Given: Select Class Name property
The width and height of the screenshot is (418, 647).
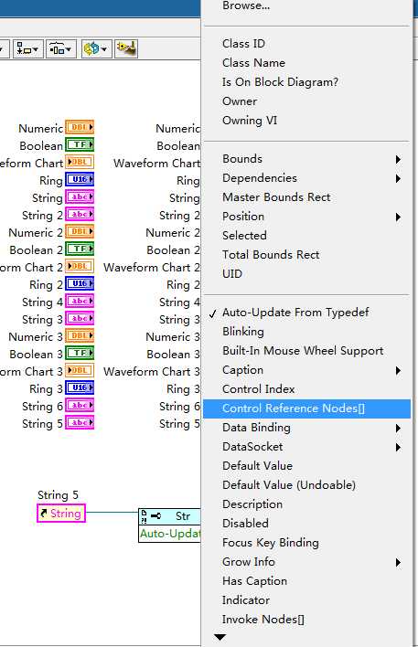Looking at the screenshot, I should tap(306, 63).
